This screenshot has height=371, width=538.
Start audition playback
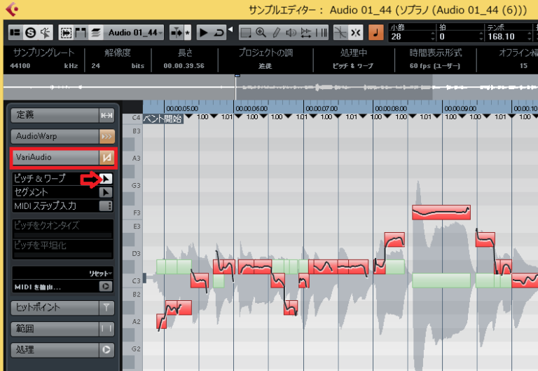[204, 33]
